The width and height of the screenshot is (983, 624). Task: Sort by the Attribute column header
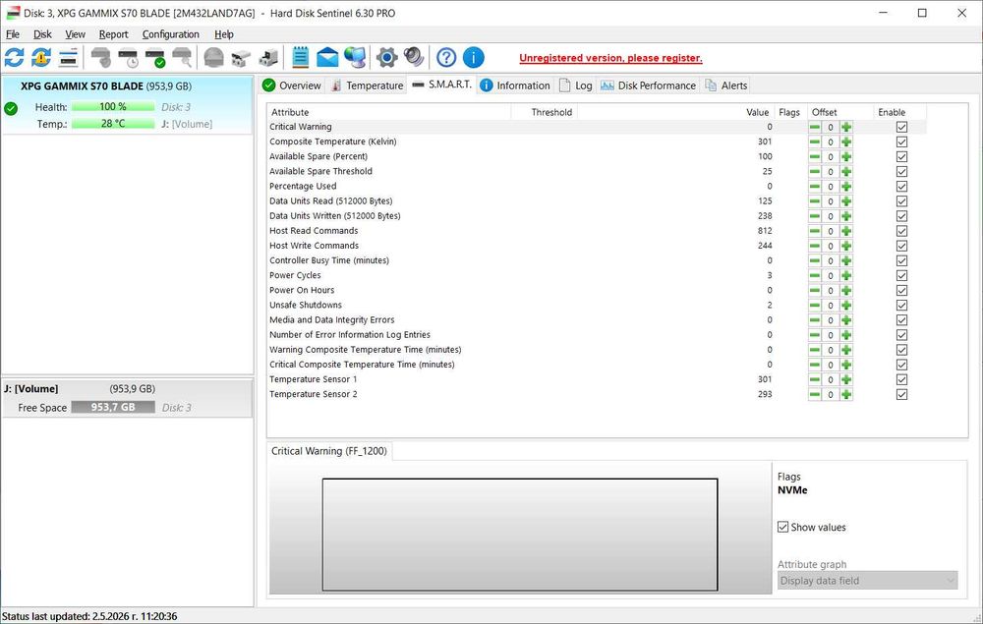[x=388, y=112]
